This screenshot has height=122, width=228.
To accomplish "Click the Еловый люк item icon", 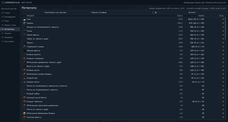I will pyautogui.click(x=24, y=78).
